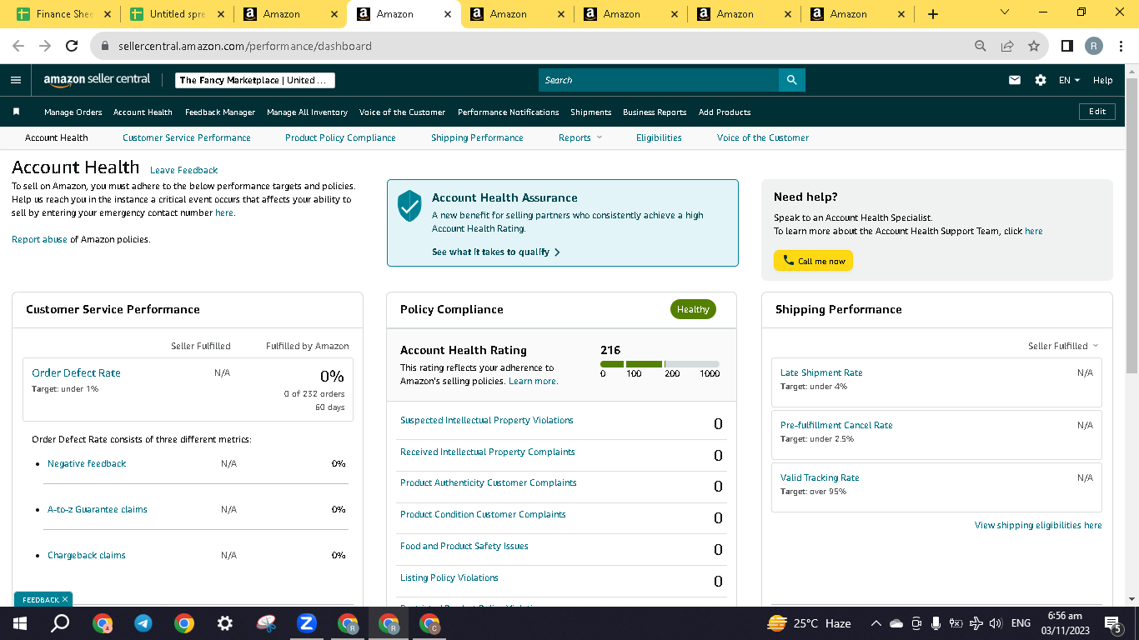This screenshot has height=640, width=1139.
Task: Expand the Reports dropdown menu
Action: click(x=580, y=137)
